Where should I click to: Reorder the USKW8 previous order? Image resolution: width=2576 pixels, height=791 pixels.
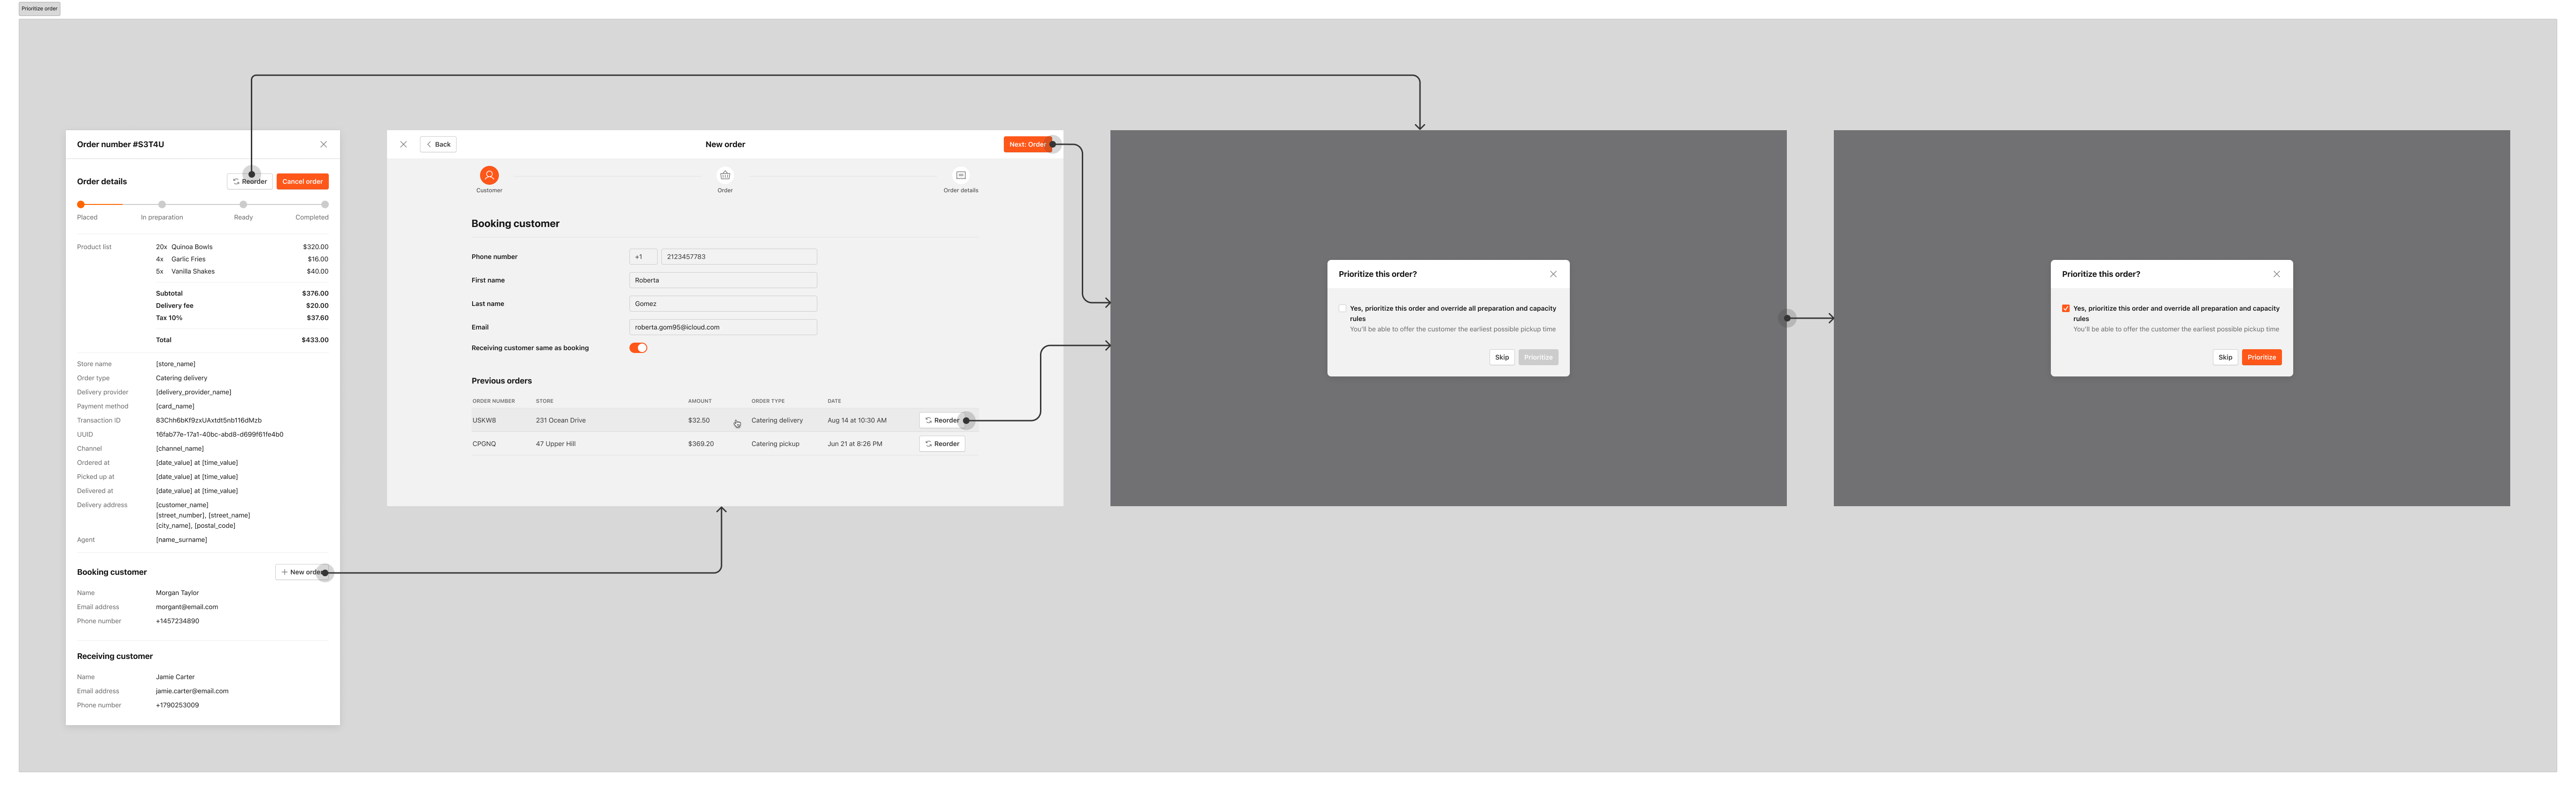click(942, 420)
